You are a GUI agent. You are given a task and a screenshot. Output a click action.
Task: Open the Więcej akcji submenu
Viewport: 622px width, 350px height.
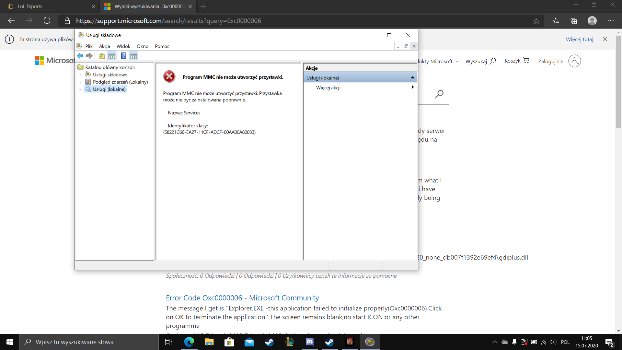tap(328, 87)
